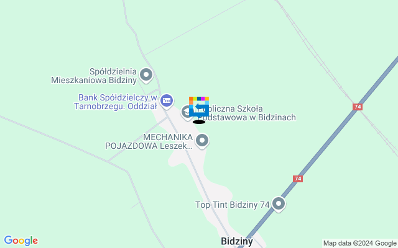Select the Bank Spółdzielczy bank marker icon
This screenshot has width=398, height=248.
[x=167, y=101]
